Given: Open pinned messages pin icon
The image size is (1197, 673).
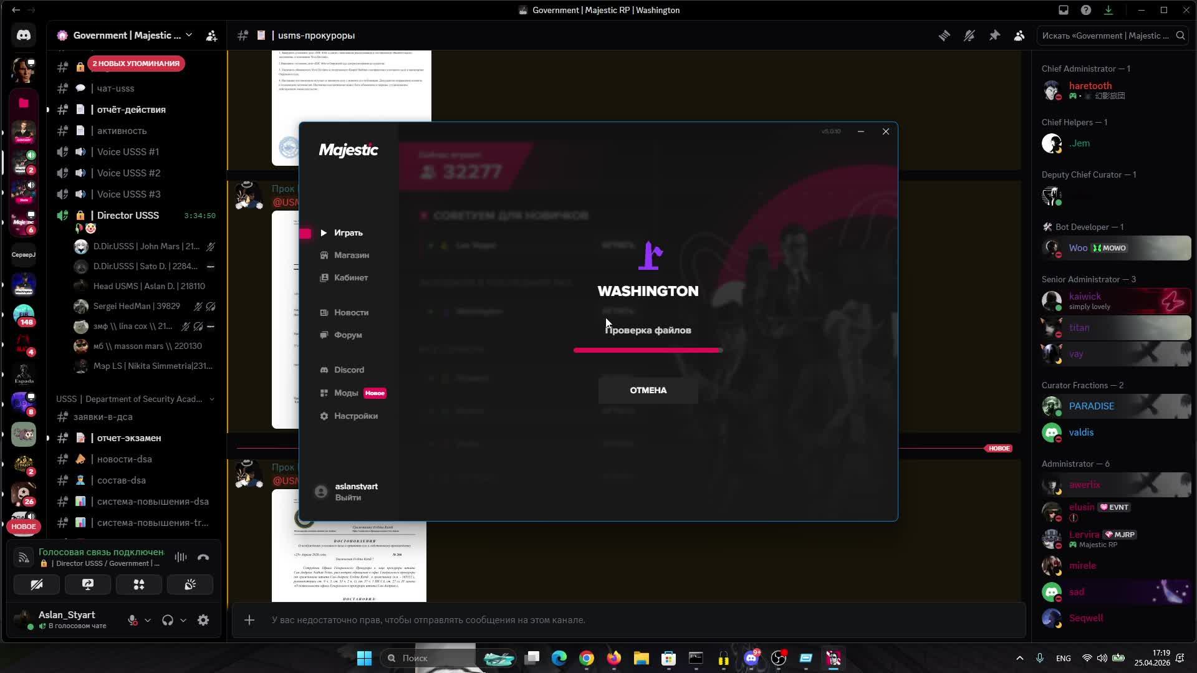Looking at the screenshot, I should (x=994, y=36).
